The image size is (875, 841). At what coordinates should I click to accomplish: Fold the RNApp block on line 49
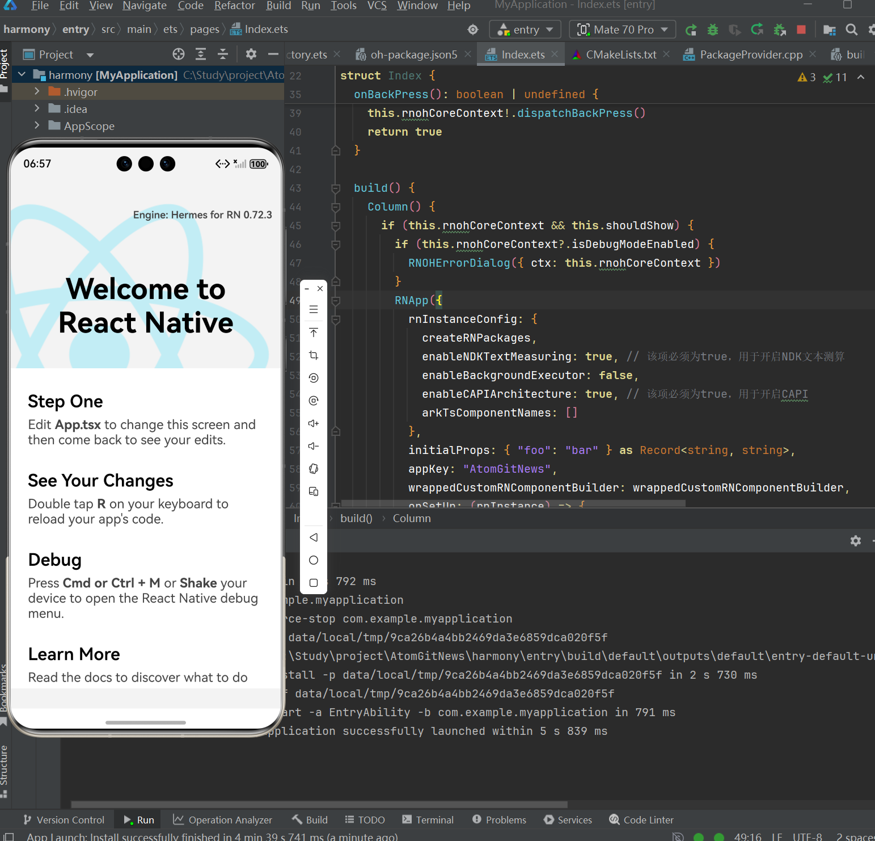click(336, 300)
